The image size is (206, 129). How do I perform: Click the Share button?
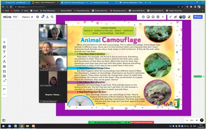198,17
